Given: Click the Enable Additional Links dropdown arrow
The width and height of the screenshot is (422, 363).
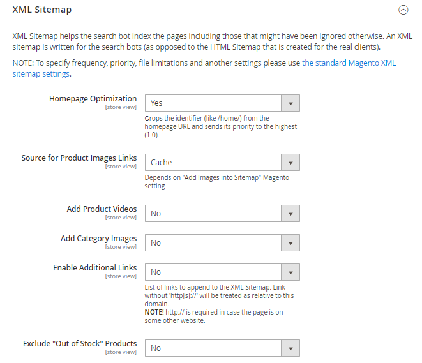Looking at the screenshot, I should coord(290,272).
